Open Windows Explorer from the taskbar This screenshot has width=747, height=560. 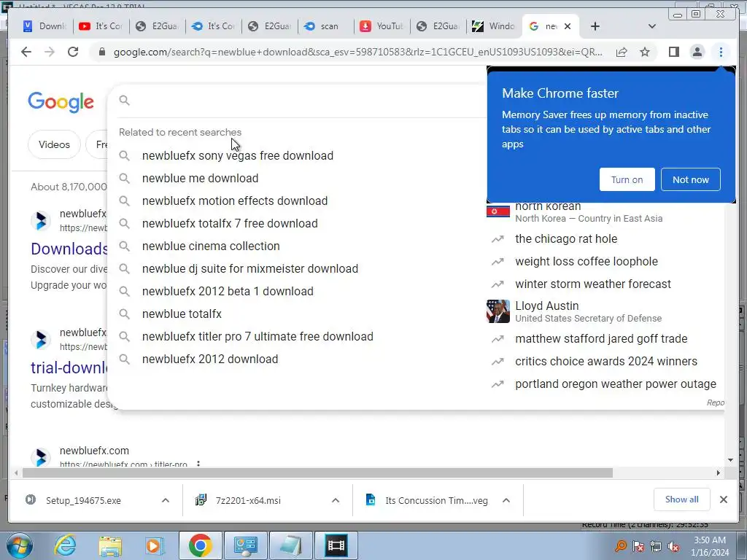(x=111, y=545)
